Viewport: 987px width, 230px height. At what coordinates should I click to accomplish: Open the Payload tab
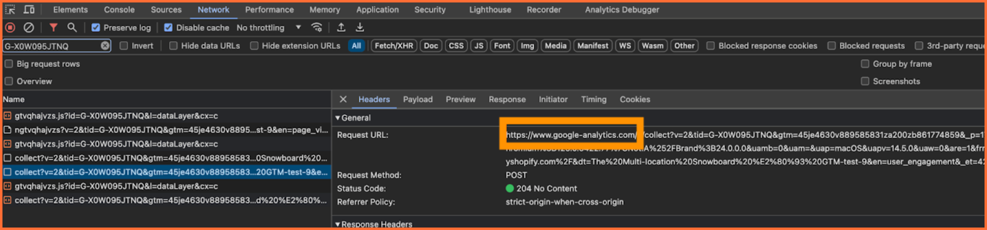[x=418, y=100]
